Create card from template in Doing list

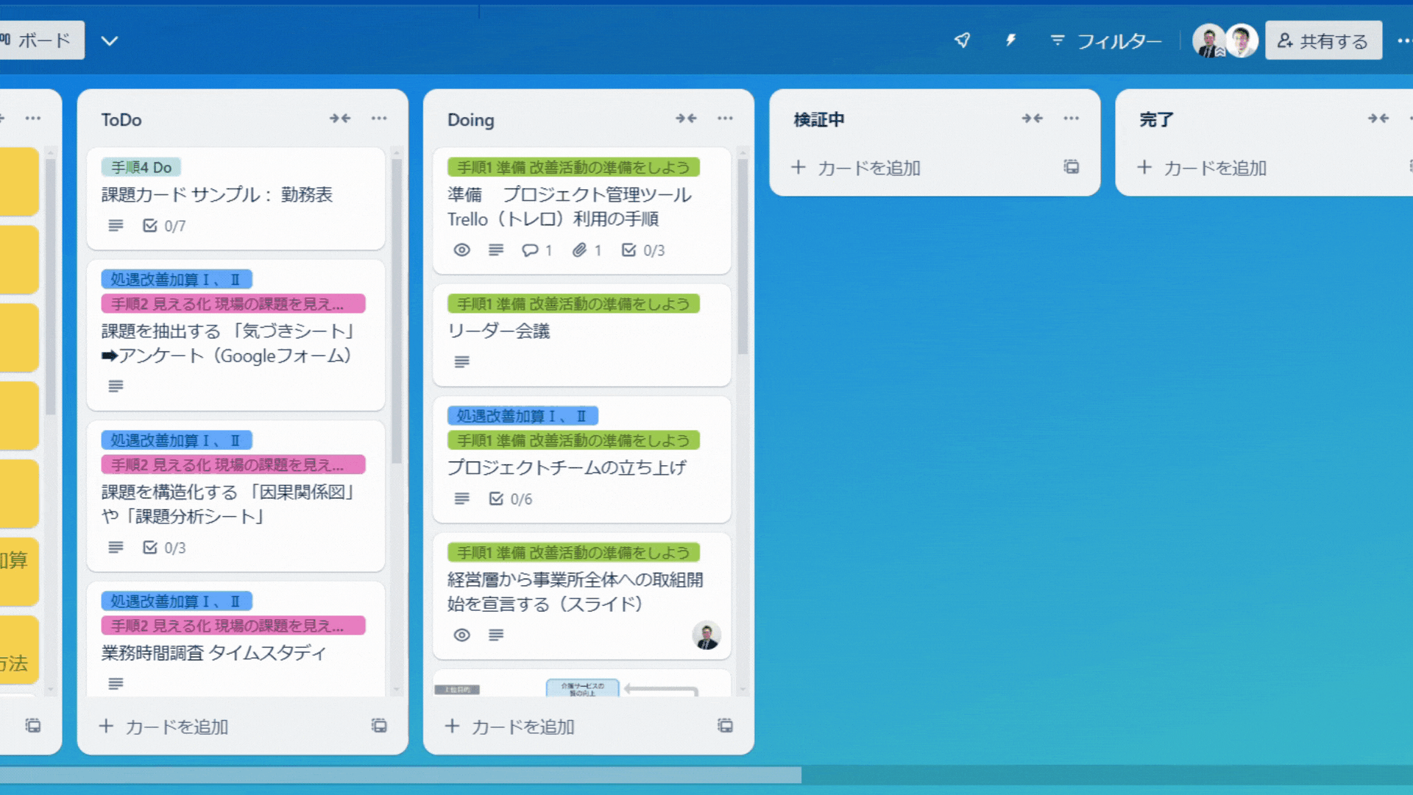pos(725,726)
